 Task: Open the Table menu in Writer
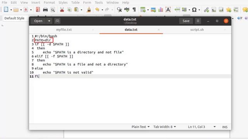[75, 3]
